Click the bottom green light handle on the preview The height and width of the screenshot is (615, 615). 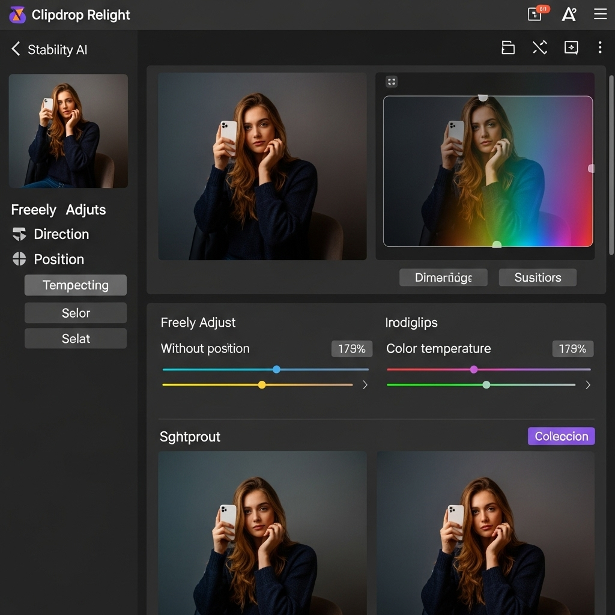click(x=497, y=245)
